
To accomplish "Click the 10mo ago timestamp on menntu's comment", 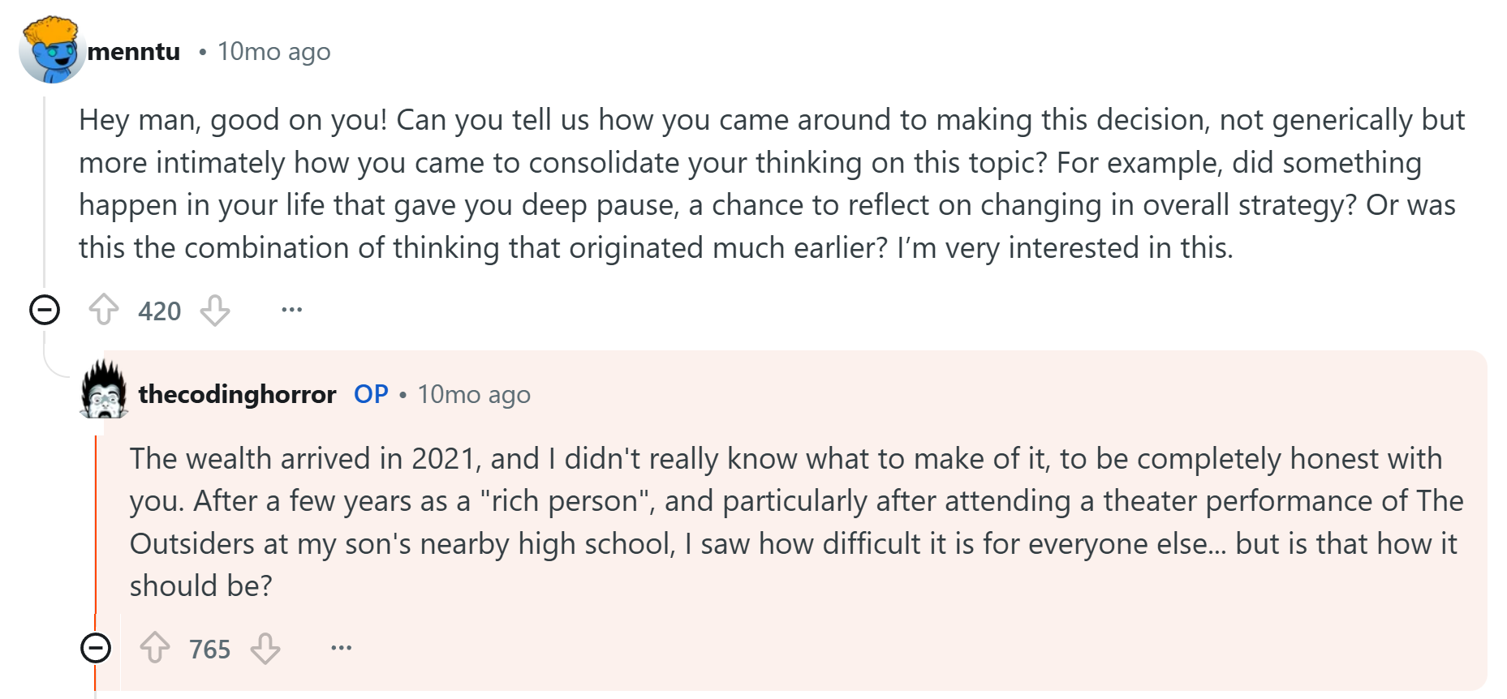I will point(273,50).
